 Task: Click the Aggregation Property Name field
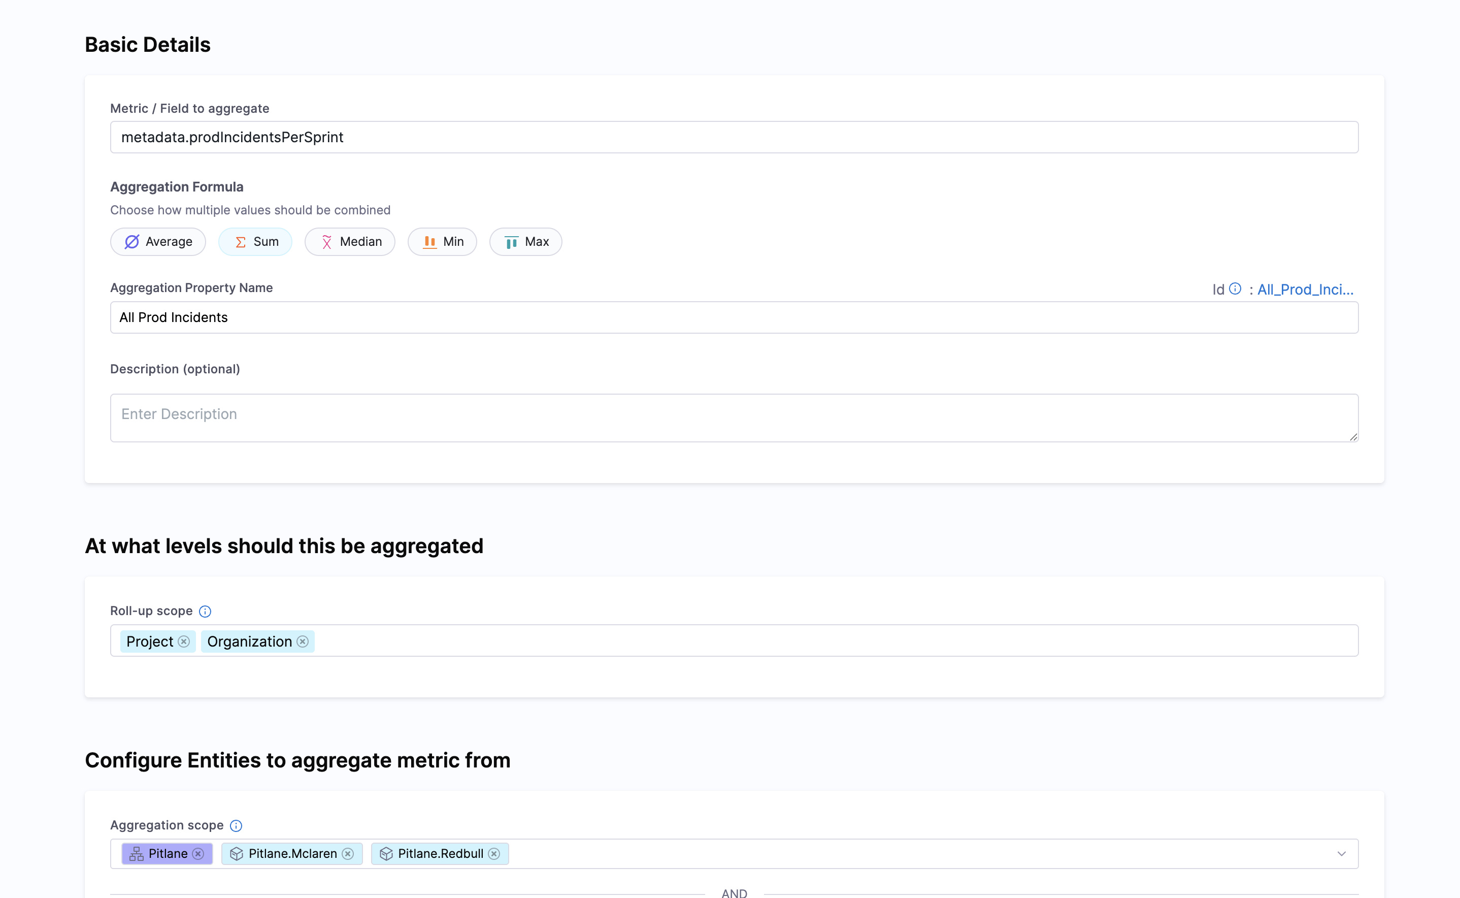tap(734, 317)
